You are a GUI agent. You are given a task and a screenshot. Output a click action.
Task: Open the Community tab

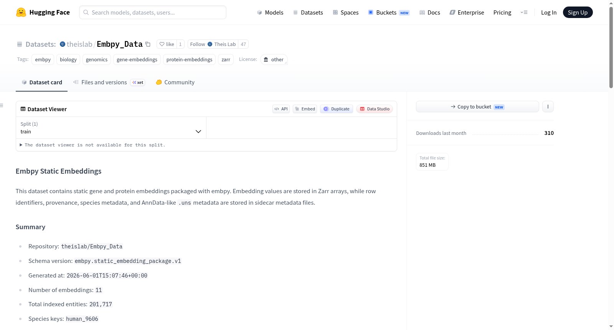point(175,82)
